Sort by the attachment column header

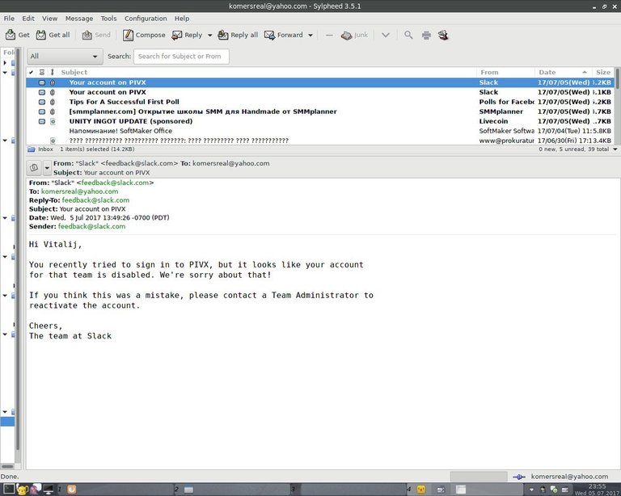click(53, 72)
